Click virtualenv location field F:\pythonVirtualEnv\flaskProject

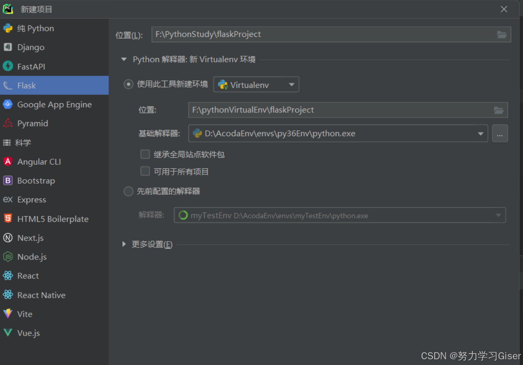coord(348,110)
